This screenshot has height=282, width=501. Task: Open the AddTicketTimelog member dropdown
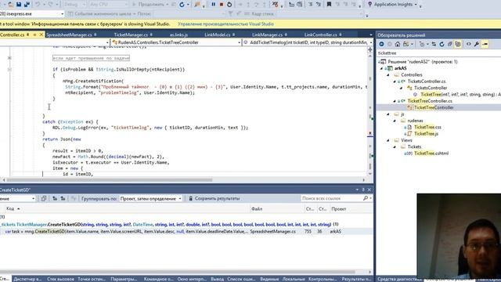[x=370, y=42]
